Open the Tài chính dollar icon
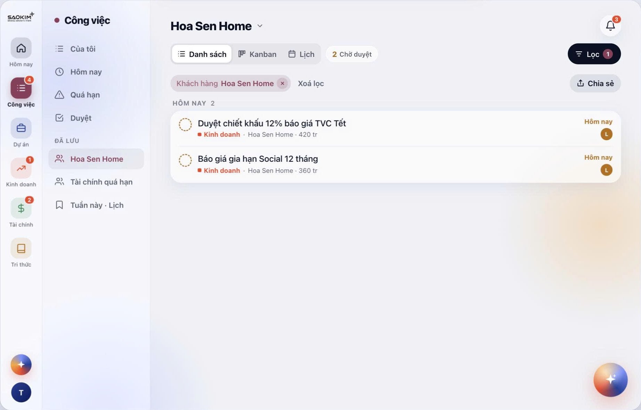The width and height of the screenshot is (641, 410). point(21,208)
